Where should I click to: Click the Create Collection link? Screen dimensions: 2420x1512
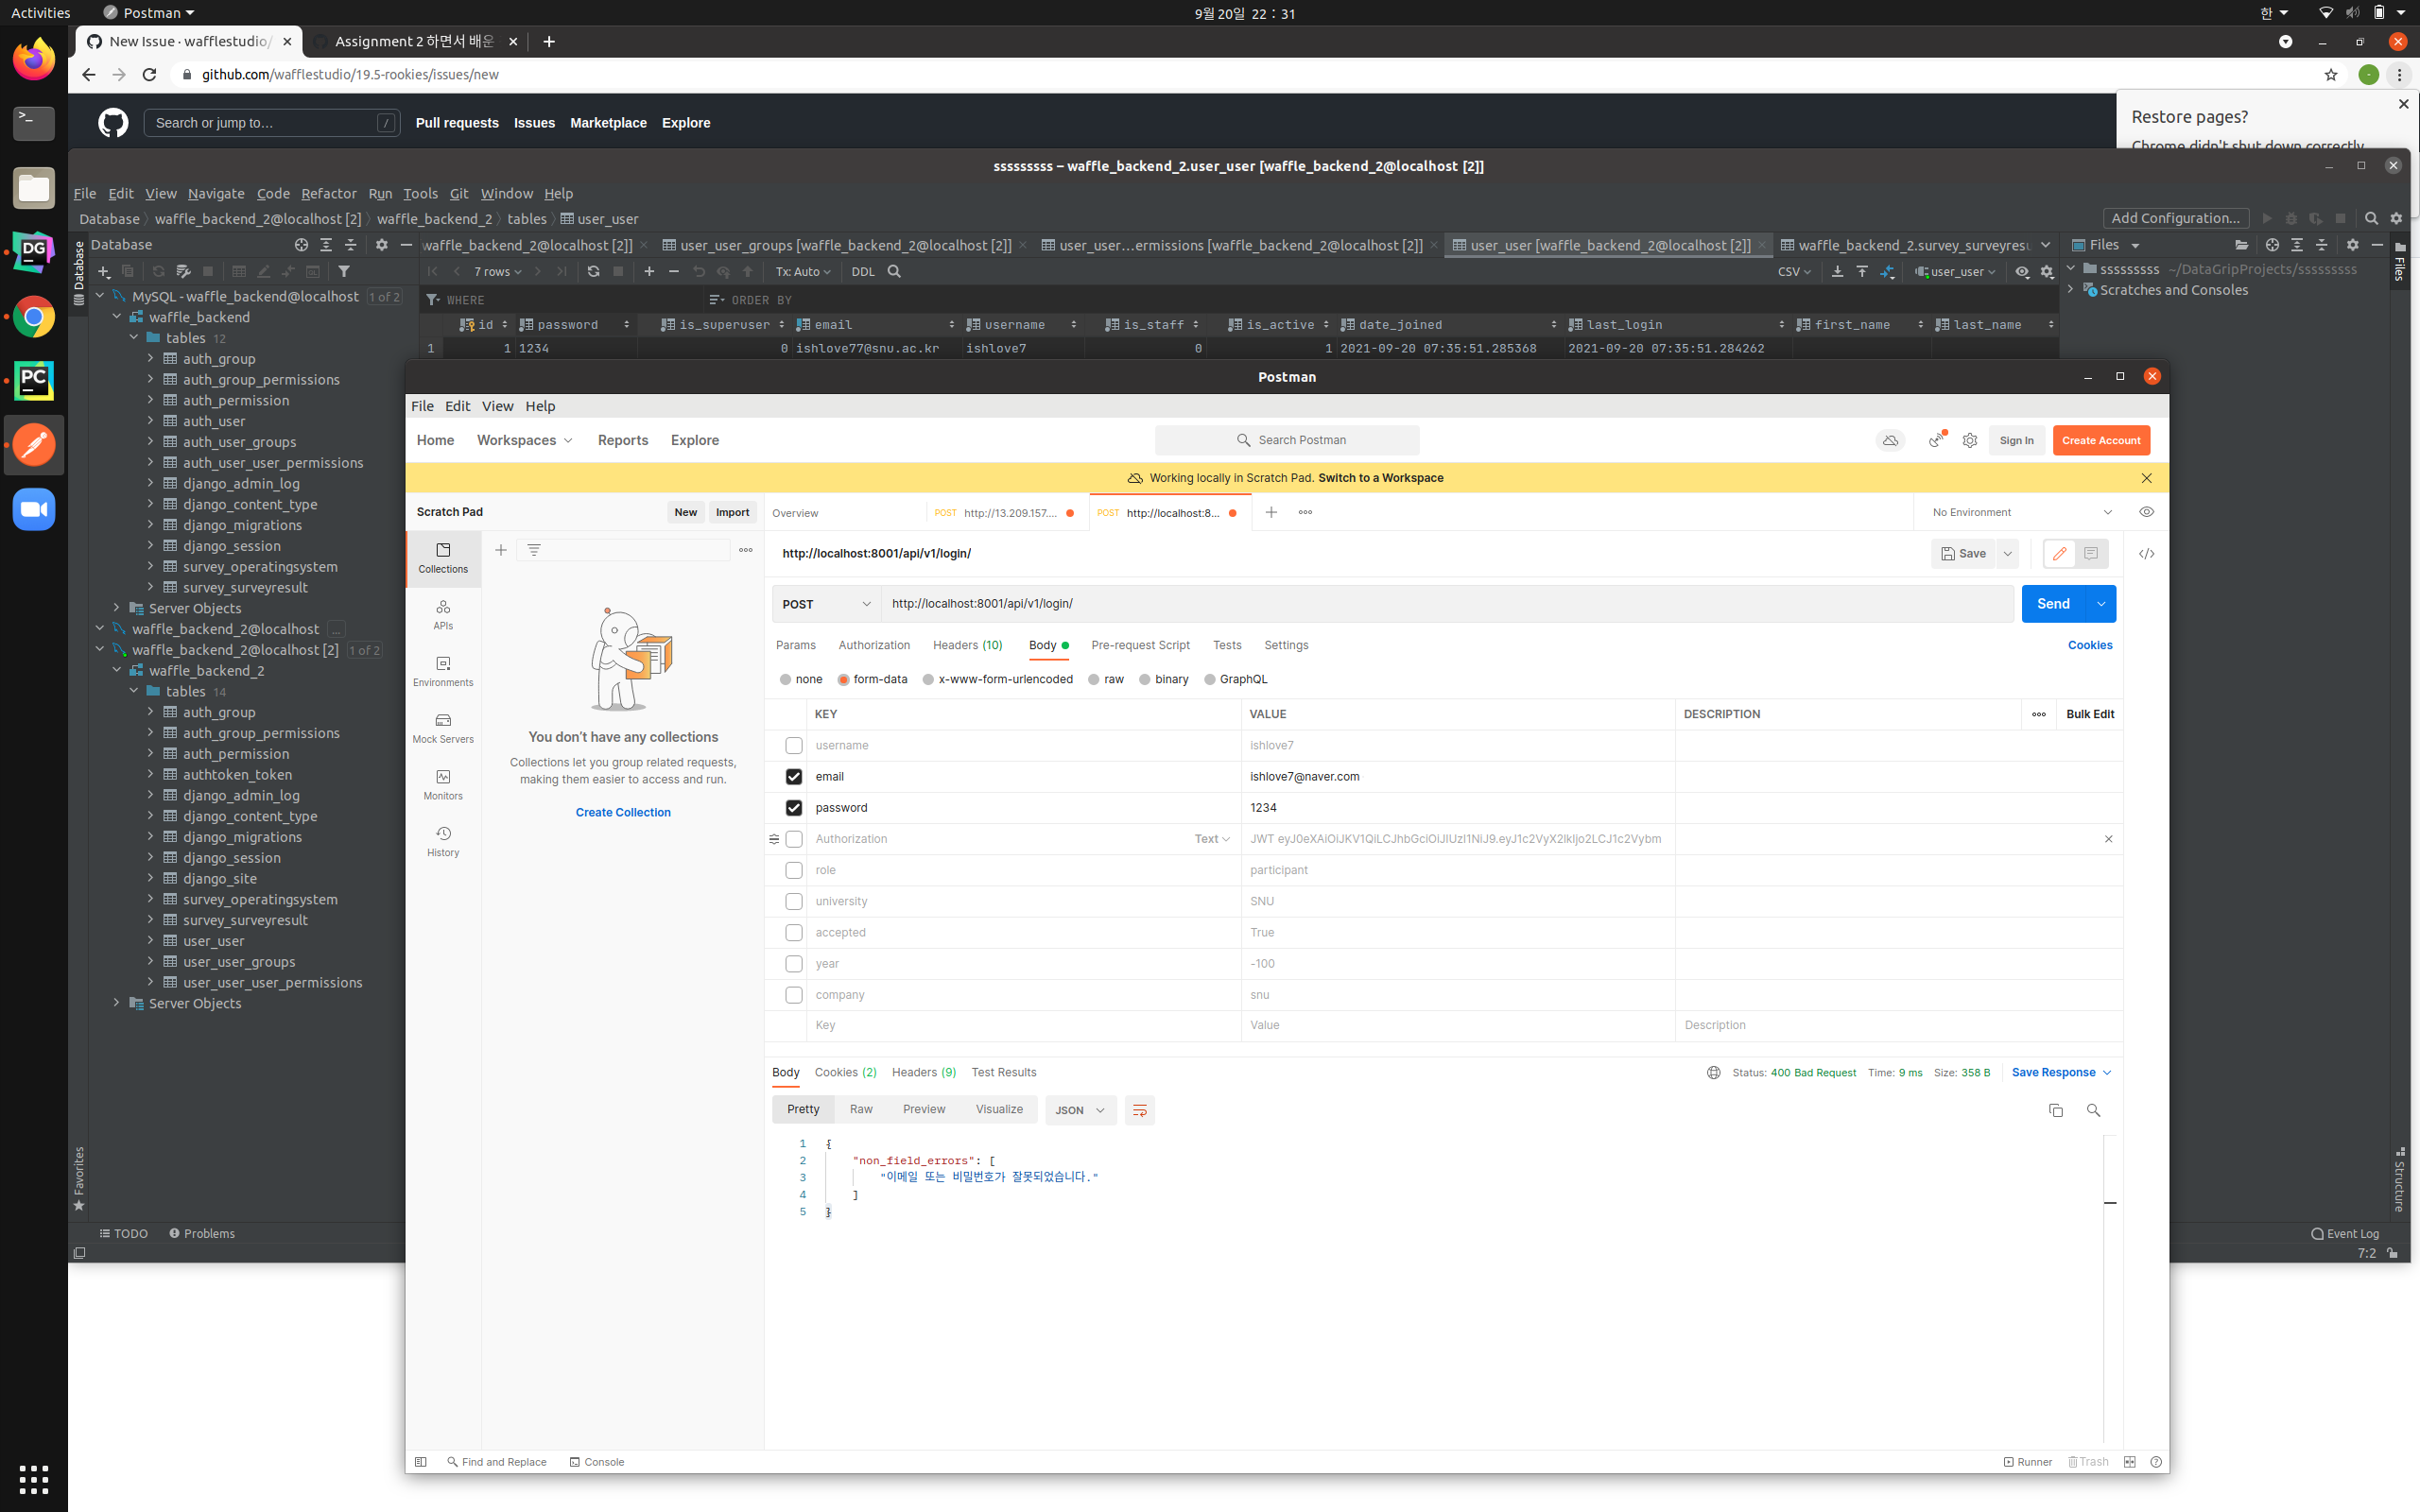pyautogui.click(x=622, y=812)
